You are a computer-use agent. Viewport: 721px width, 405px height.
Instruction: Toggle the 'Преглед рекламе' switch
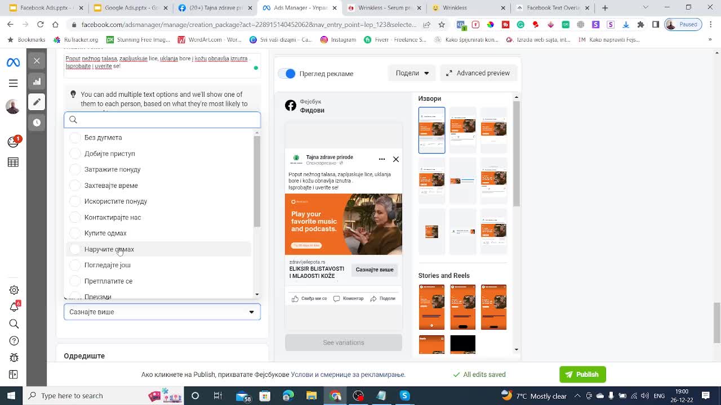287,74
